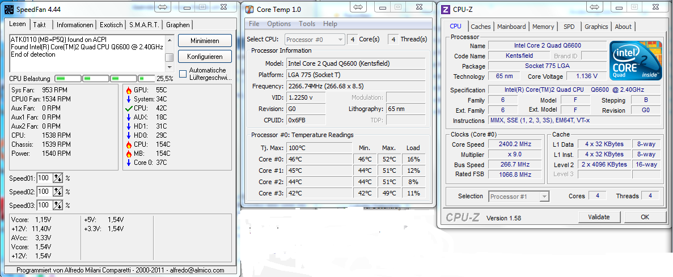Click the Speed02 value field

click(x=45, y=191)
